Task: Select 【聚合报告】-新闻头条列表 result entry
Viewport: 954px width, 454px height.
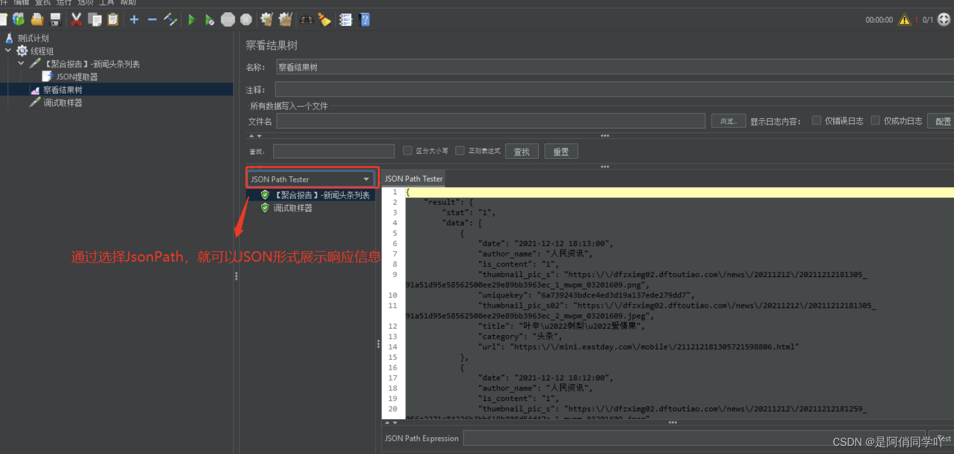Action: coord(322,195)
